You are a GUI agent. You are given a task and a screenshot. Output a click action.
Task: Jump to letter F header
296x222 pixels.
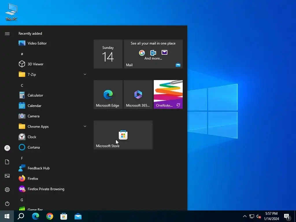pyautogui.click(x=22, y=158)
